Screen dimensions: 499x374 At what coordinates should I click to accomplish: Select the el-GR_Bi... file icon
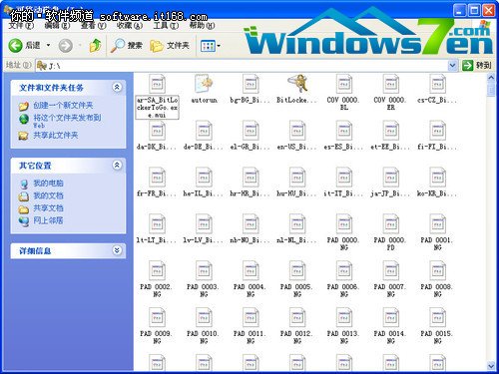pos(250,131)
